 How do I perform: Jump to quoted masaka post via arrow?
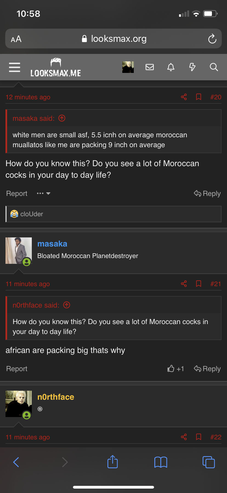pyautogui.click(x=62, y=118)
